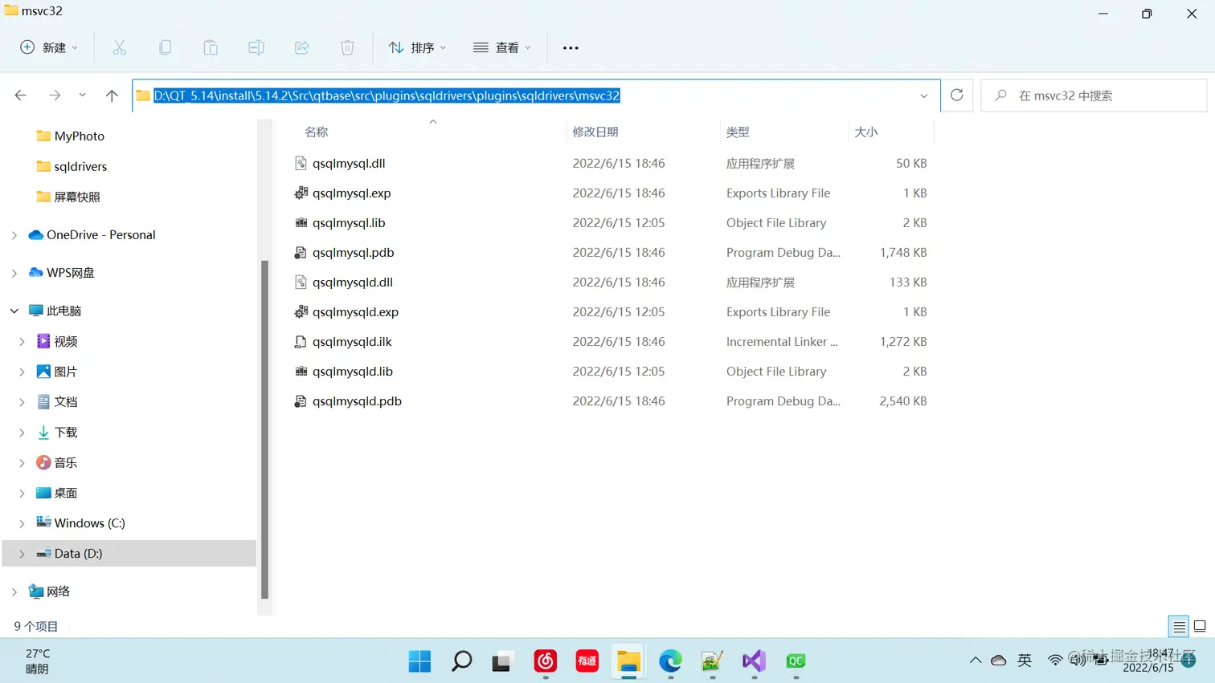Open the 查看 (View) dropdown
The image size is (1215, 683).
502,47
